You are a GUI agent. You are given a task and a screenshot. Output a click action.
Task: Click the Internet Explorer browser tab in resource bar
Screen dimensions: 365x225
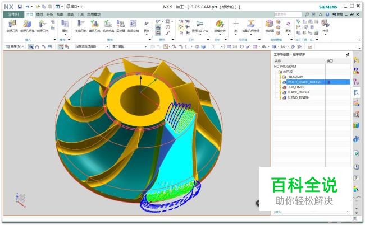357,153
